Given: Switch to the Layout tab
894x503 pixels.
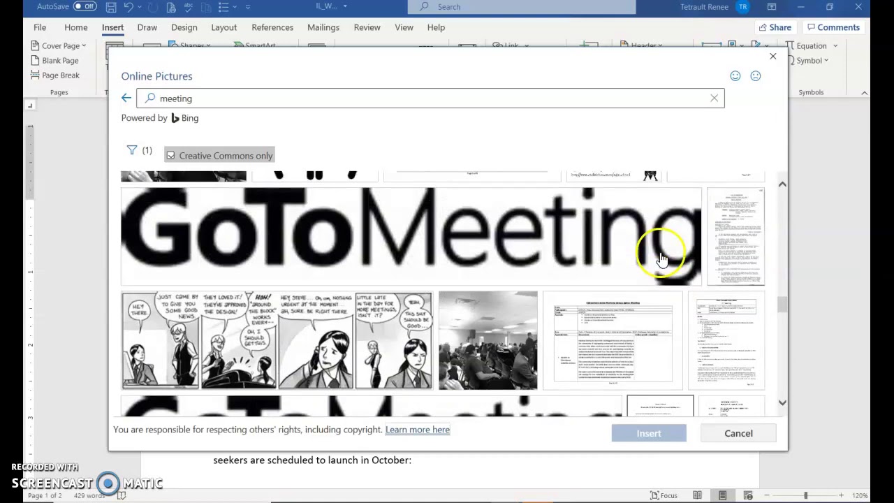Looking at the screenshot, I should (x=223, y=27).
